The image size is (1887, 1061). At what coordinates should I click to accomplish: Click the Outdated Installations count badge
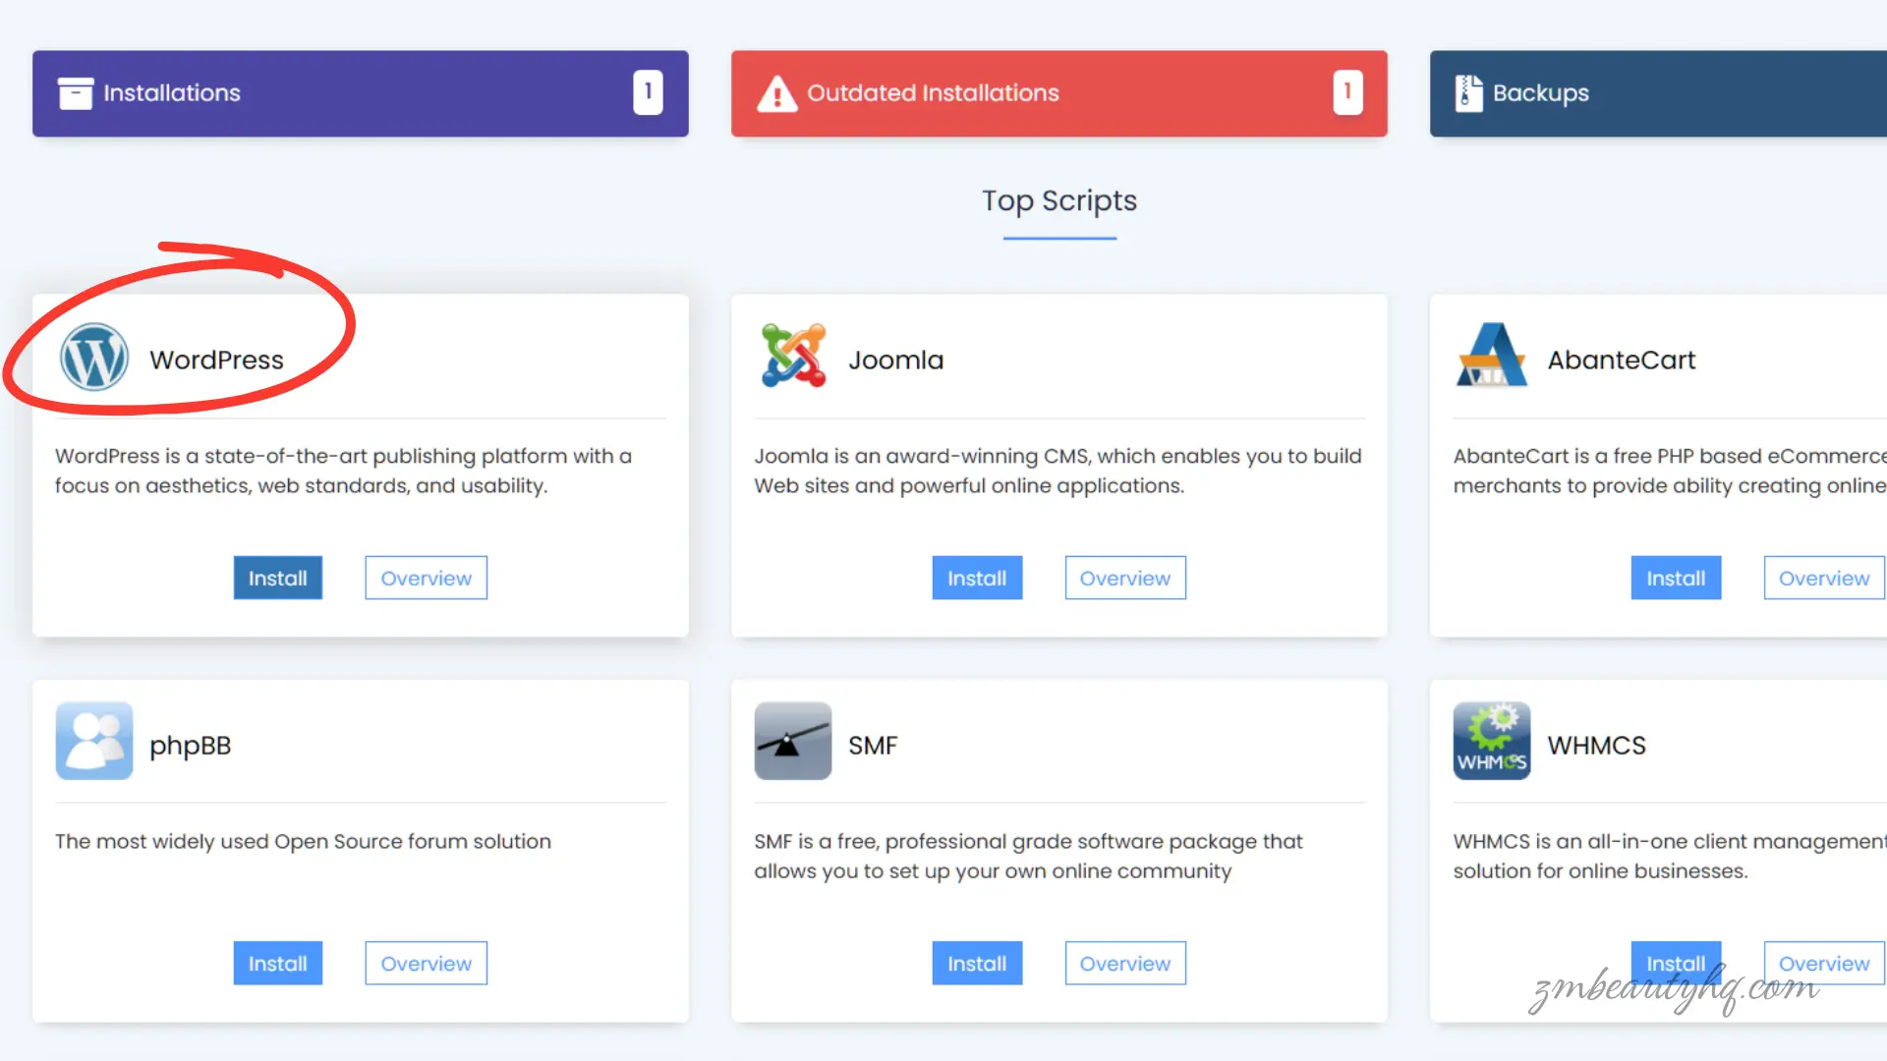[1347, 92]
